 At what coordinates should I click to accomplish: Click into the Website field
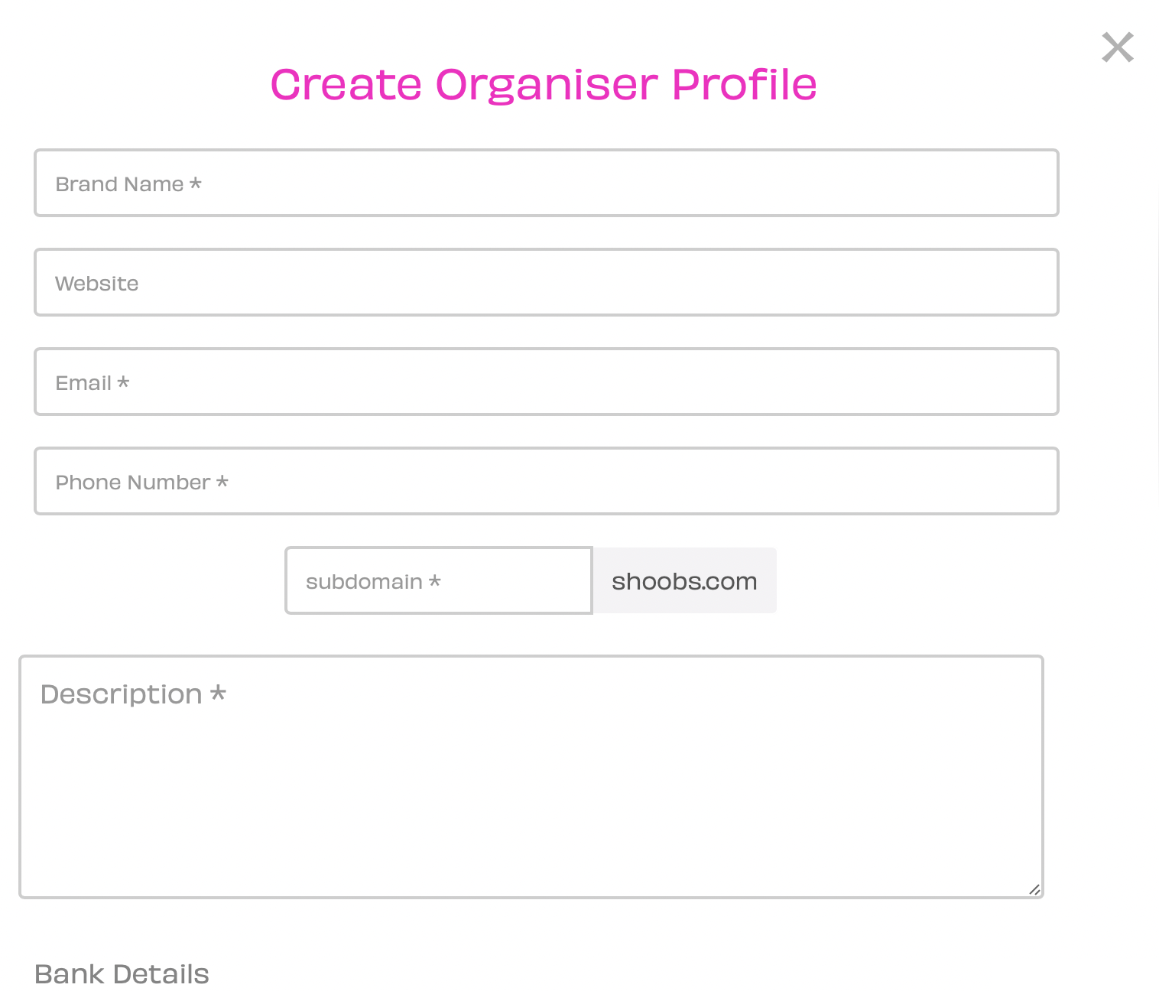(547, 282)
